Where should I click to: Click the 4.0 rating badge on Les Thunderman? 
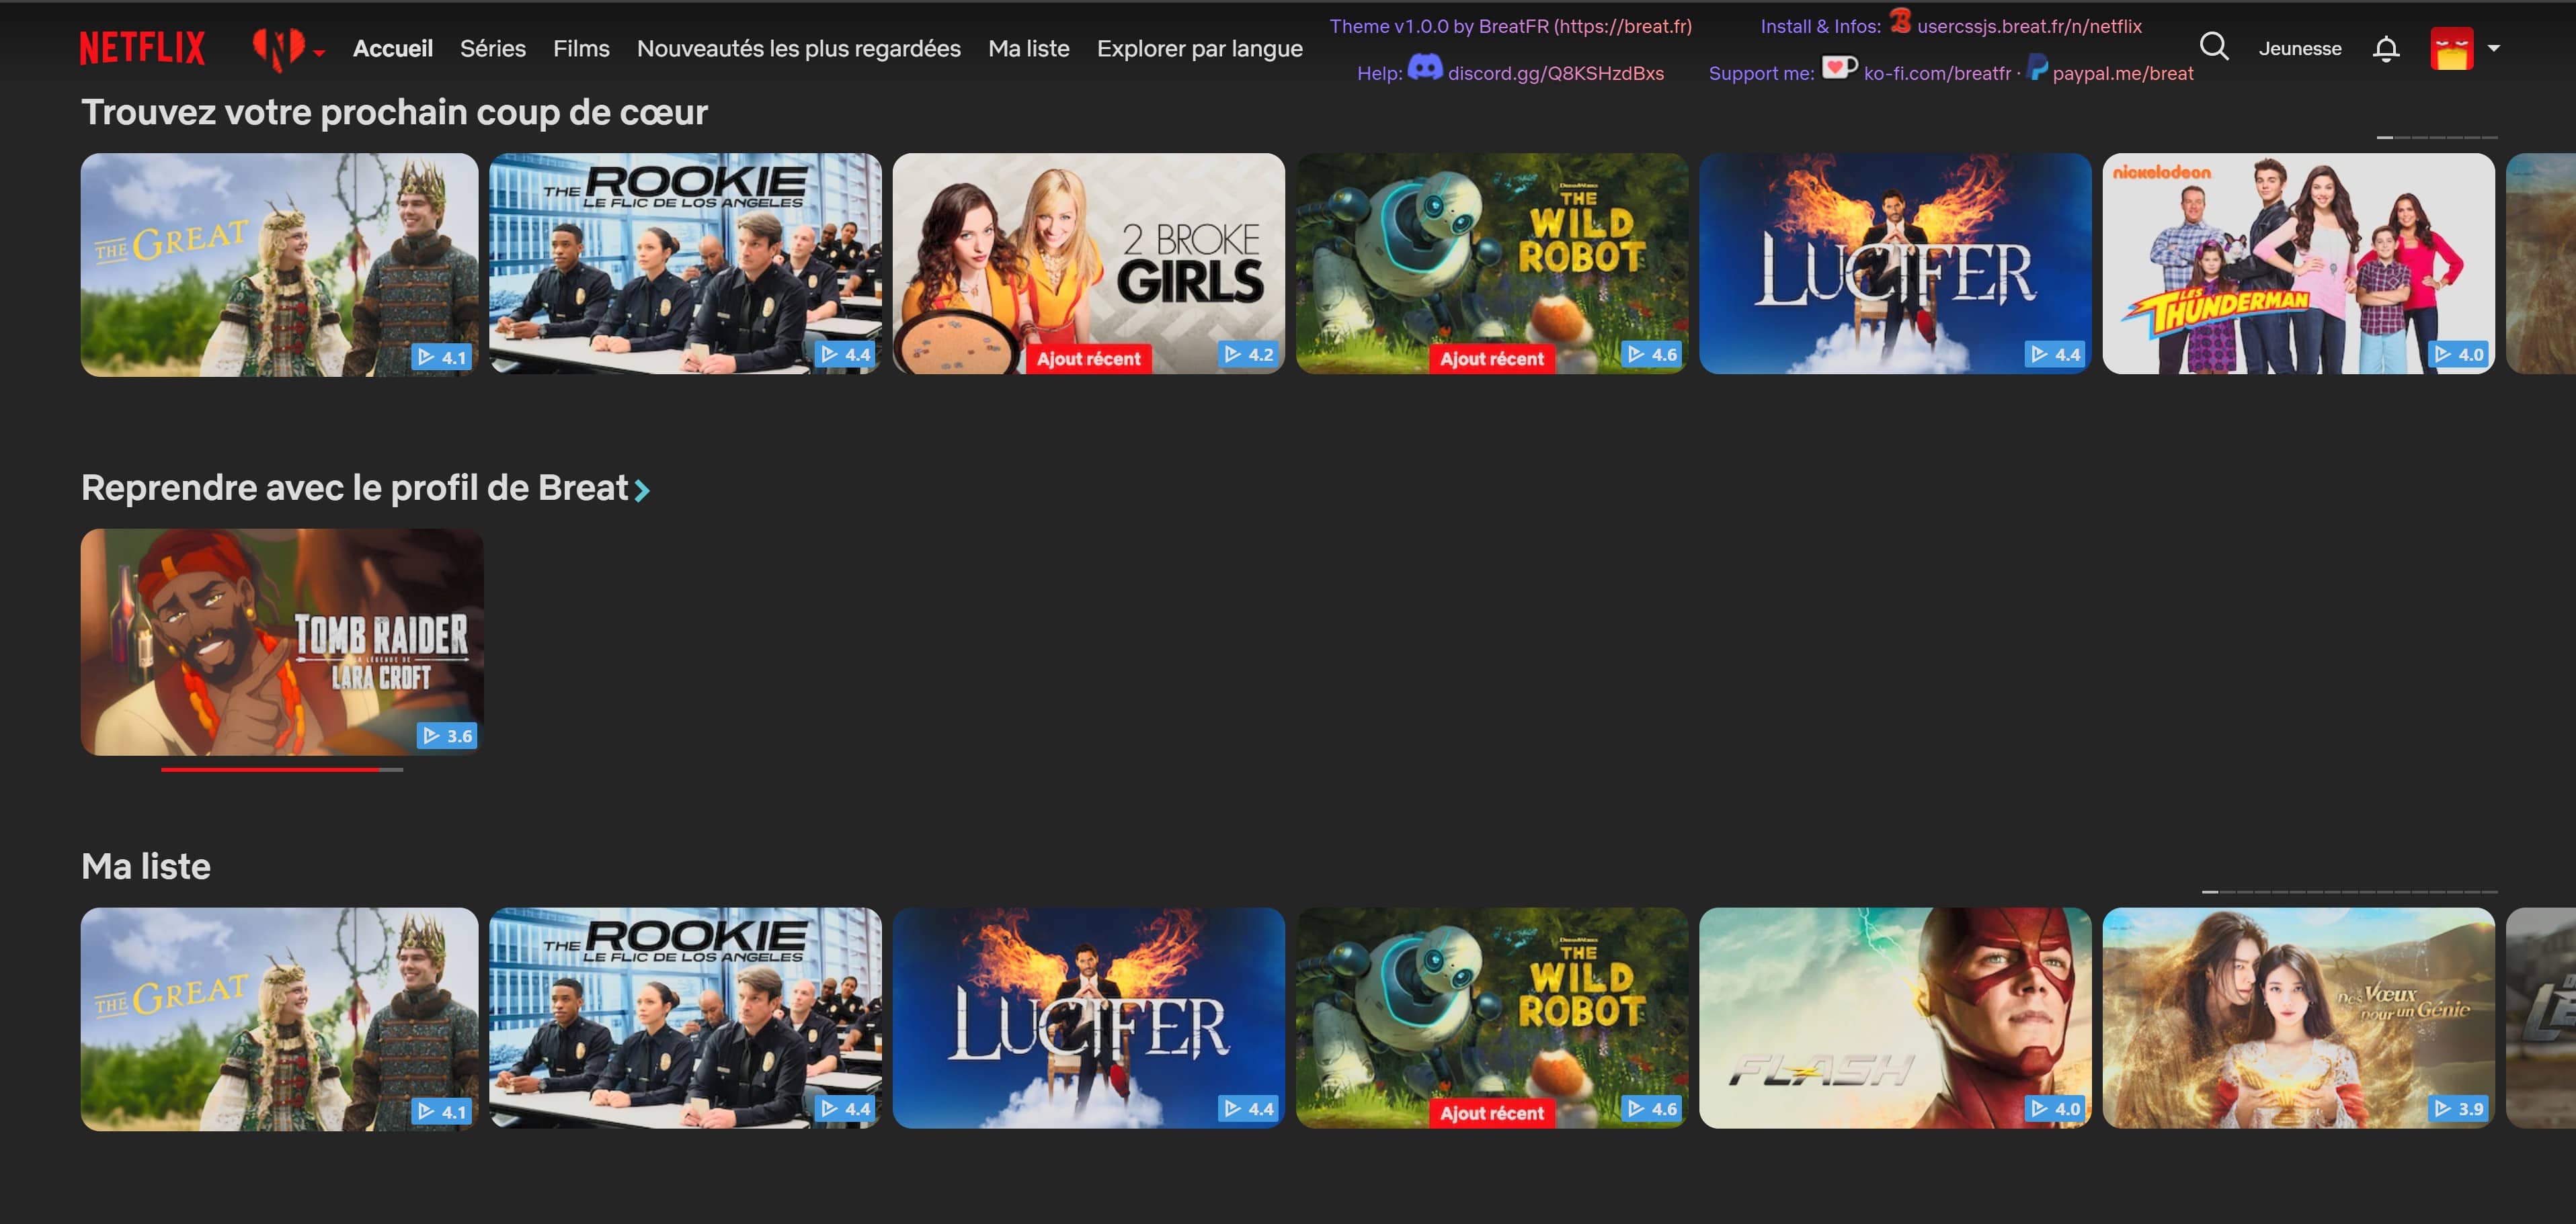coord(2459,354)
